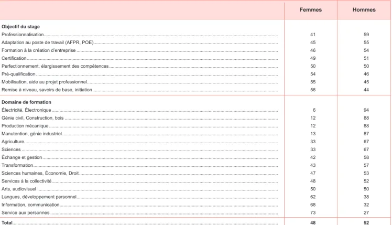This screenshot has height=225, width=392.
Task: Select Hommes value 45 for Mobilisation
Action: coord(366,82)
